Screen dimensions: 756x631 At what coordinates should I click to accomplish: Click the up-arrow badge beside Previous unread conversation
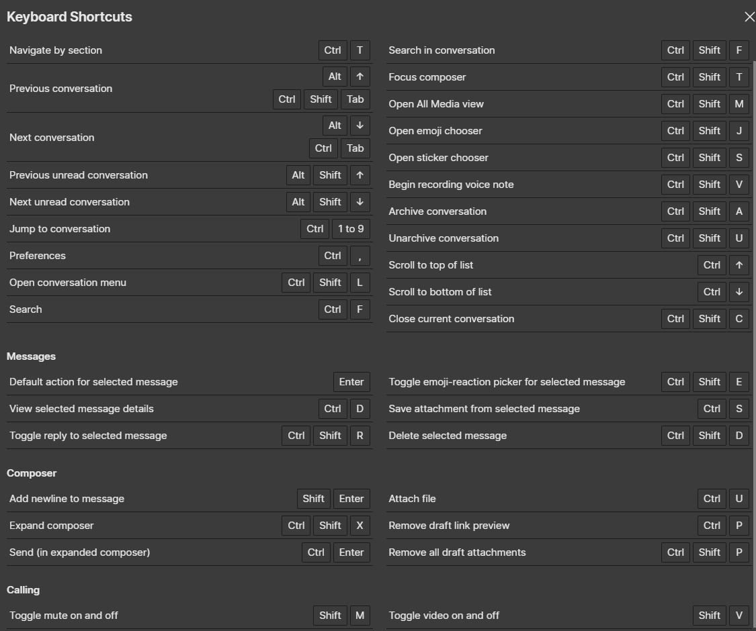360,175
